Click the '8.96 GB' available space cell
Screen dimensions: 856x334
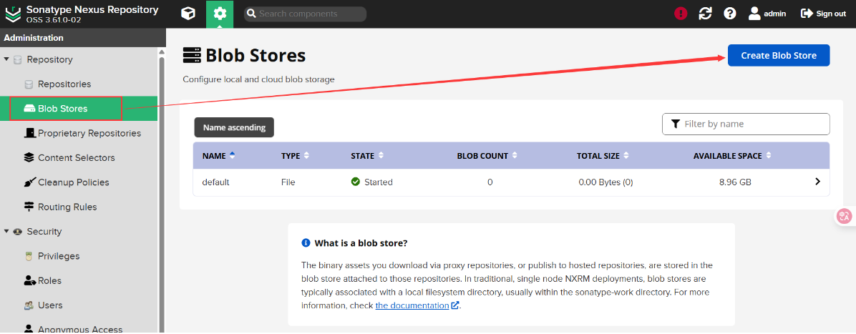pos(735,182)
